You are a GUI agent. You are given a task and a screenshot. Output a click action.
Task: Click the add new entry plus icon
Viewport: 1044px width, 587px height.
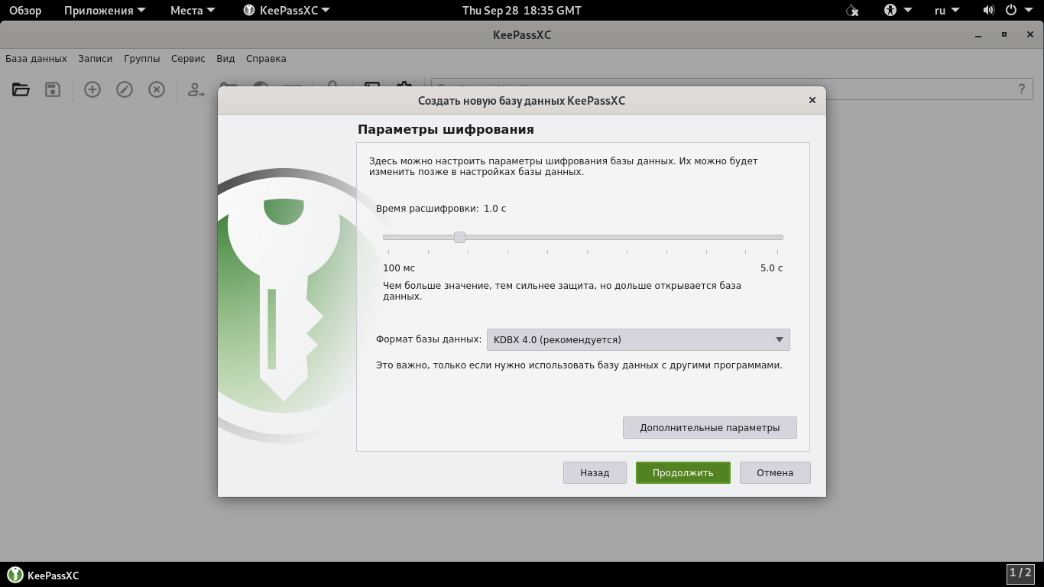pos(92,89)
